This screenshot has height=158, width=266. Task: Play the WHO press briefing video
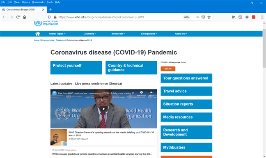click(x=103, y=109)
